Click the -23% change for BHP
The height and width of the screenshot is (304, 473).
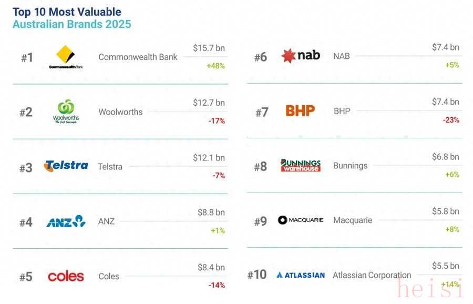click(450, 120)
